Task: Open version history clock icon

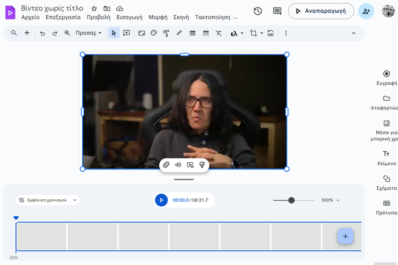Action: (x=258, y=11)
